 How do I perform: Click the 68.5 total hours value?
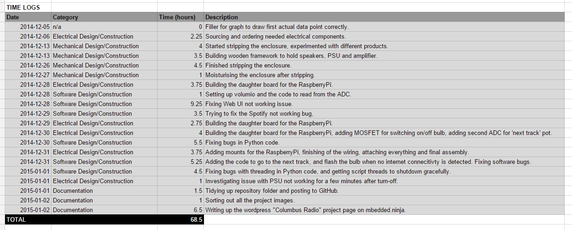pyautogui.click(x=196, y=219)
